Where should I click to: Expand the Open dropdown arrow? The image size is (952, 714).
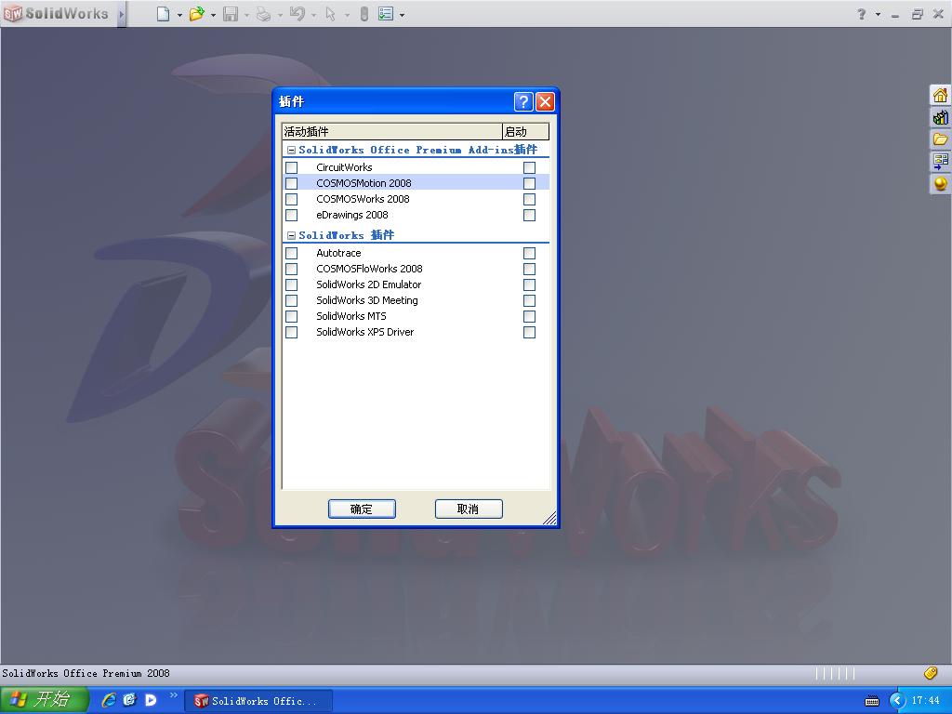213,15
